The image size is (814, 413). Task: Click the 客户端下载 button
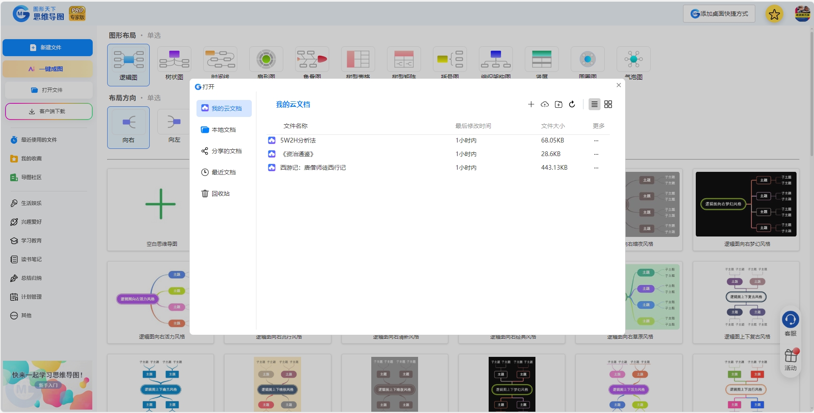49,111
